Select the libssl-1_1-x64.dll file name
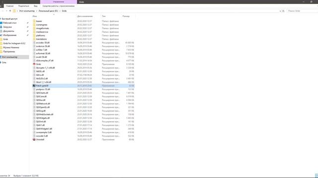Image resolution: width=318 pixels, height=178 pixels. (44, 82)
